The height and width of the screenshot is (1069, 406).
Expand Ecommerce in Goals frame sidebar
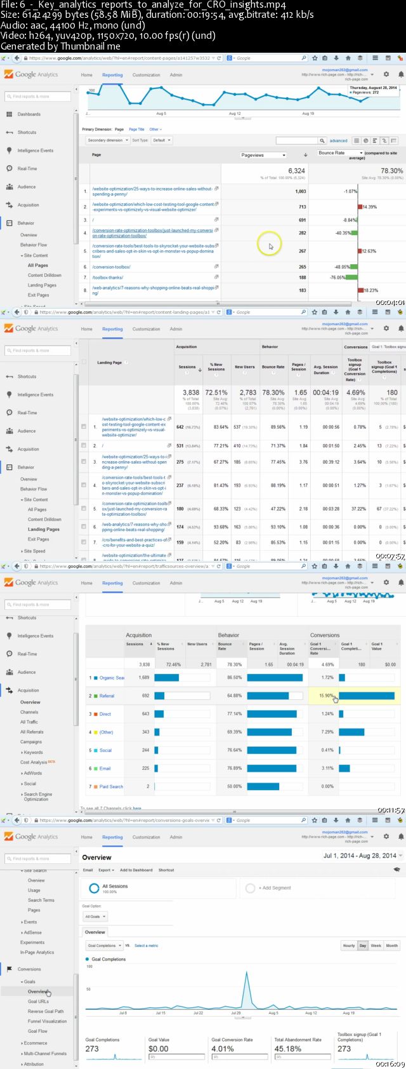click(36, 1042)
